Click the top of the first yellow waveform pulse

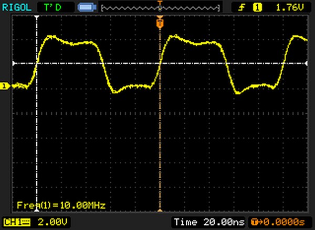point(51,37)
